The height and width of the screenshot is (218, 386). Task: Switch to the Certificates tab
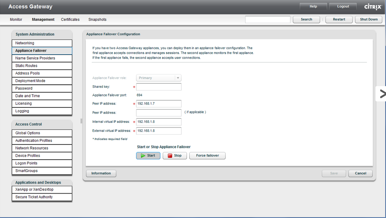[70, 20]
